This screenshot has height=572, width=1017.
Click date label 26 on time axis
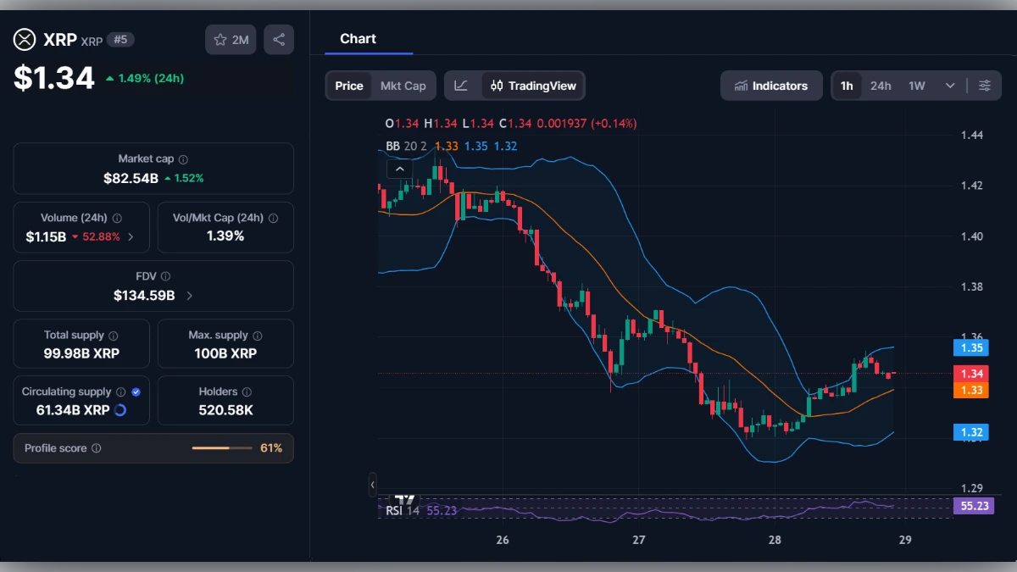pos(503,540)
